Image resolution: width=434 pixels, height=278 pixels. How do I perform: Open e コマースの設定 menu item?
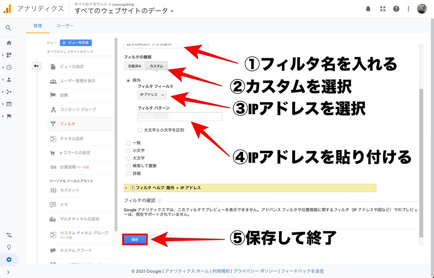80,153
